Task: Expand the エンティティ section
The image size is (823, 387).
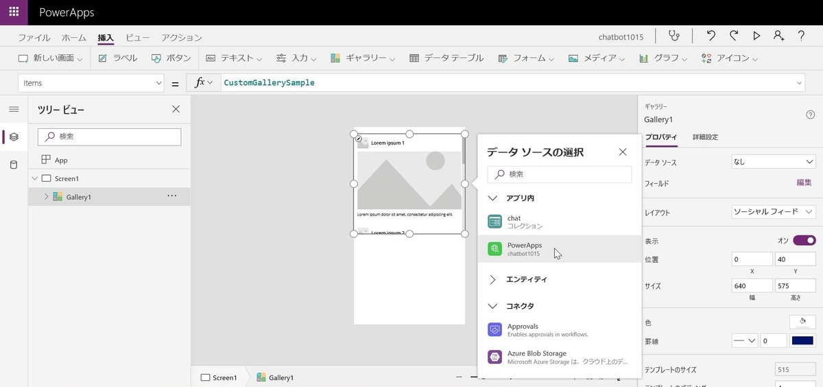Action: (x=492, y=279)
